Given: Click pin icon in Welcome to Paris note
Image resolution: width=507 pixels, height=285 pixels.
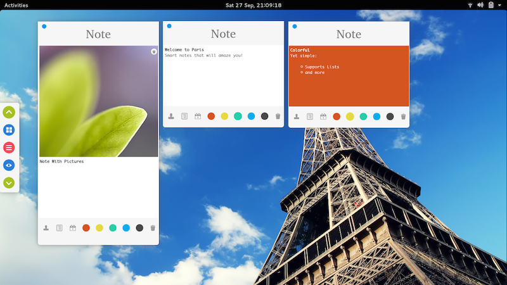Looking at the screenshot, I should pos(171,116).
